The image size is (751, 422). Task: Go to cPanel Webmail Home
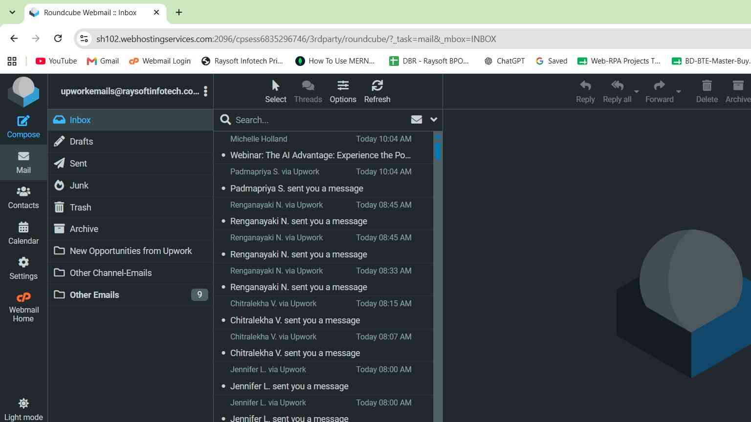[x=23, y=307]
